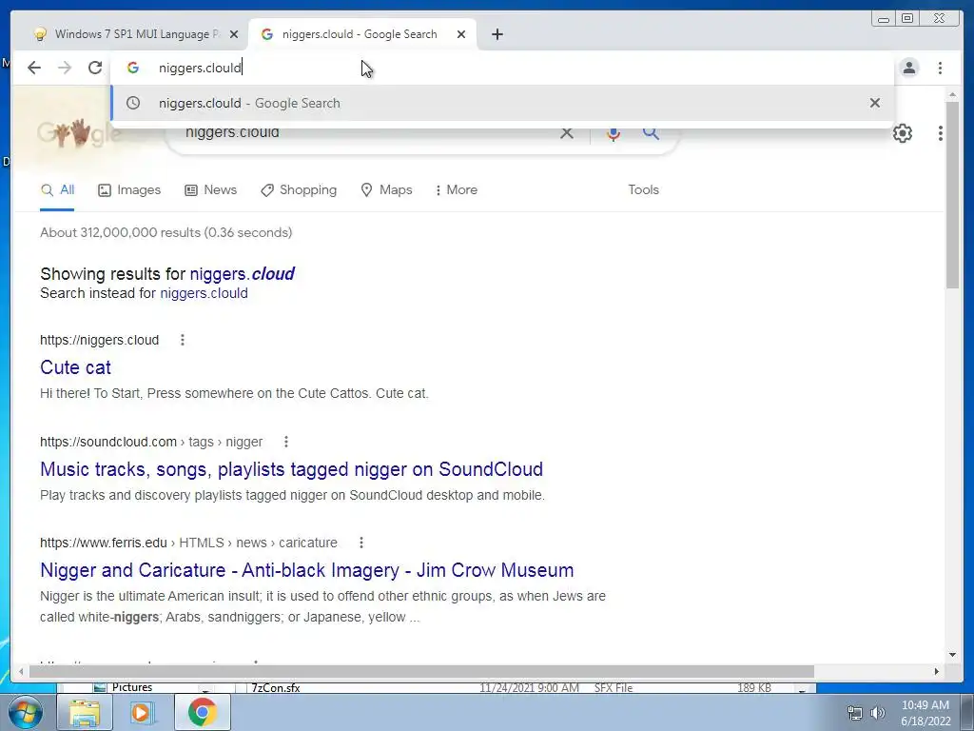Expand the More search categories menu
974x731 pixels.
click(457, 190)
